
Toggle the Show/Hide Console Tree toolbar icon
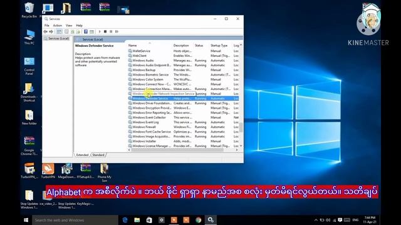coord(59,32)
